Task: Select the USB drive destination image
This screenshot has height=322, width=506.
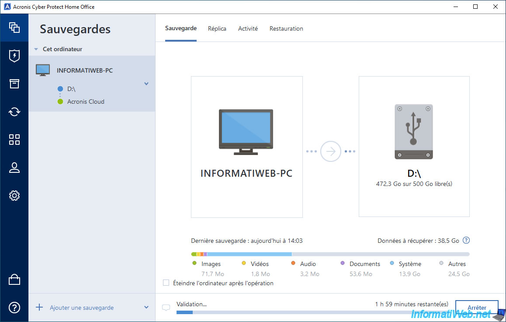Action: point(413,131)
